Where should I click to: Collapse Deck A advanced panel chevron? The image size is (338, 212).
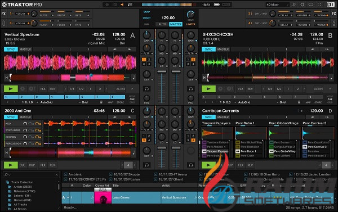pos(132,89)
